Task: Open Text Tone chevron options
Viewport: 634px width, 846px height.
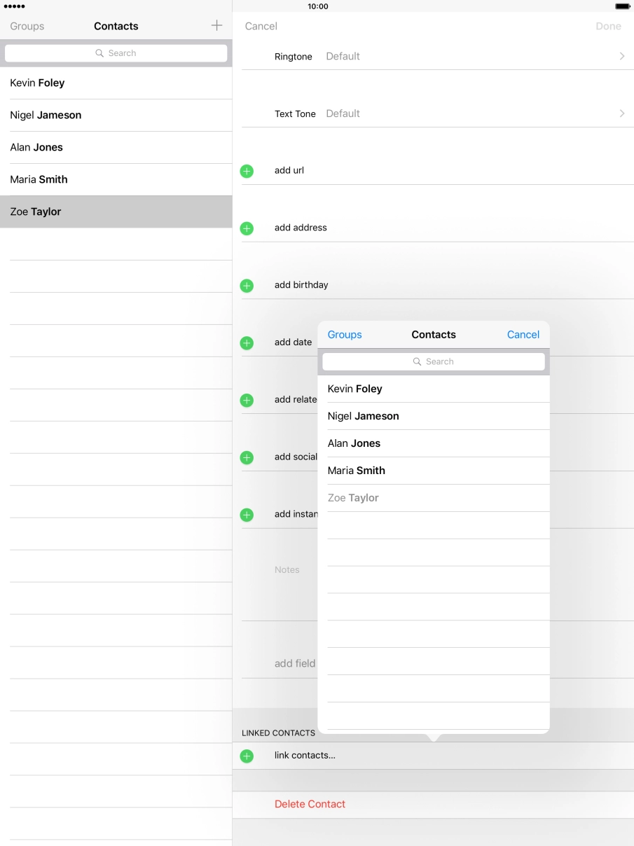Action: click(x=621, y=113)
